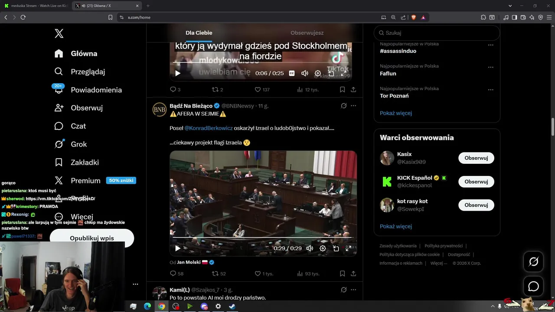Mute the Sejm video volume

pyautogui.click(x=310, y=248)
